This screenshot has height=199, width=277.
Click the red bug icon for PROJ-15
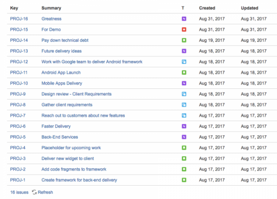click(184, 29)
